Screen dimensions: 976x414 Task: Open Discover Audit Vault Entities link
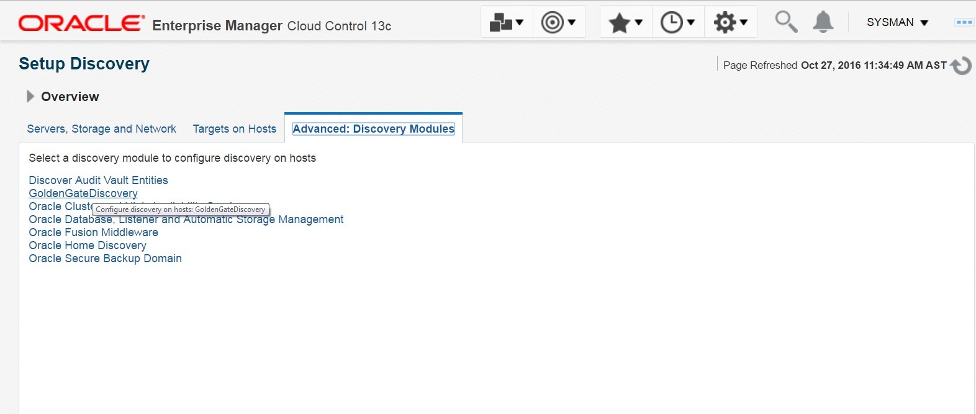[98, 180]
